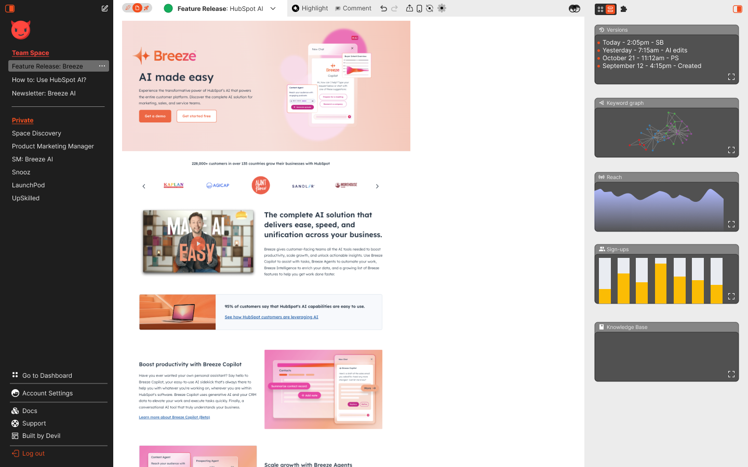Toggle the right sidebar panel icon
This screenshot has width=748, height=467.
pos(738,9)
